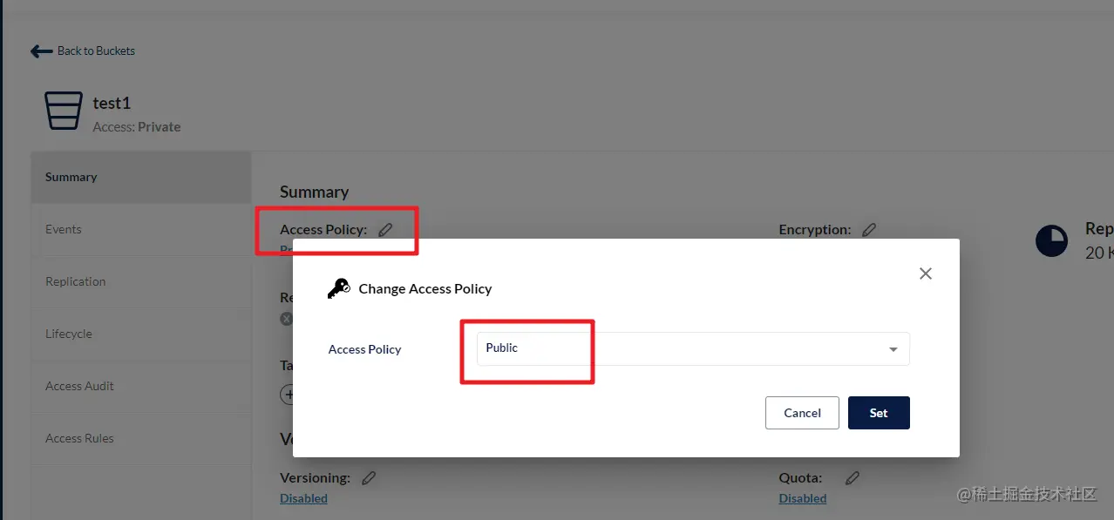Click the Public access policy select field
The image size is (1114, 520).
(680, 348)
